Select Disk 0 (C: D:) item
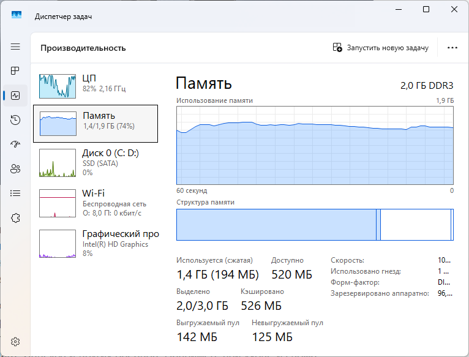The width and height of the screenshot is (469, 357). click(x=98, y=162)
